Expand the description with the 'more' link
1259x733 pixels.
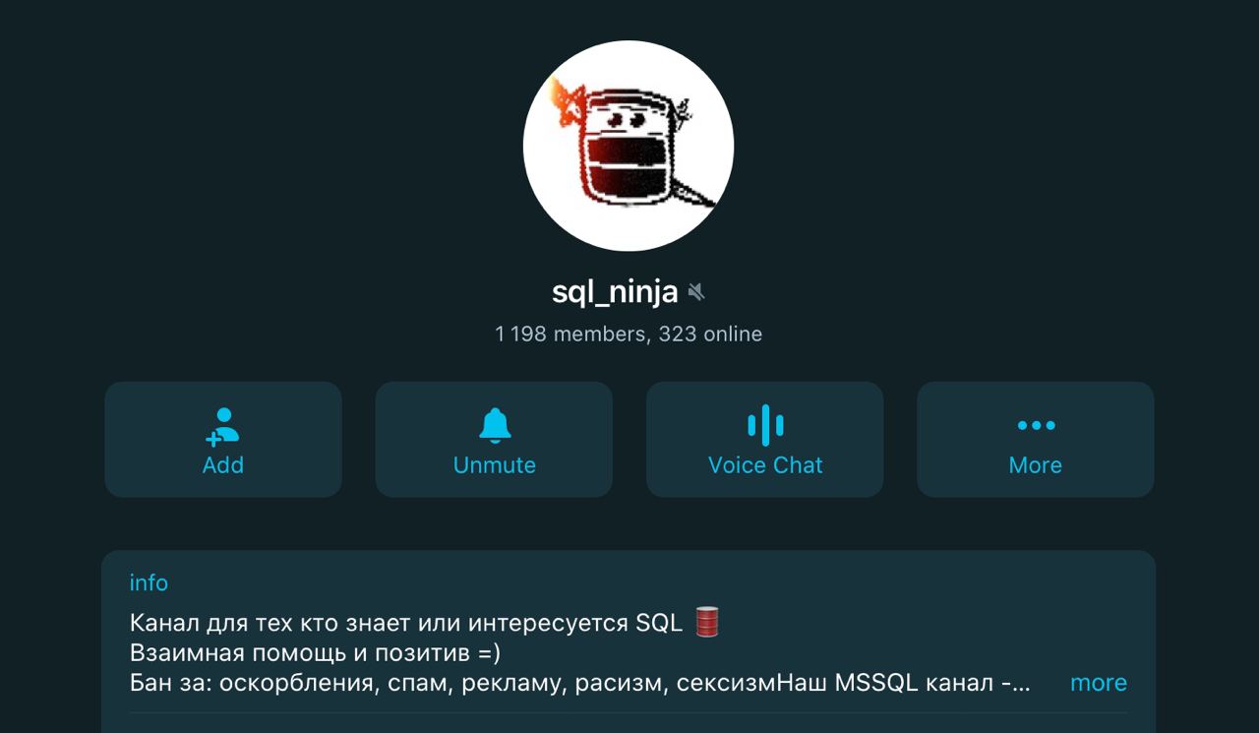(x=1099, y=683)
